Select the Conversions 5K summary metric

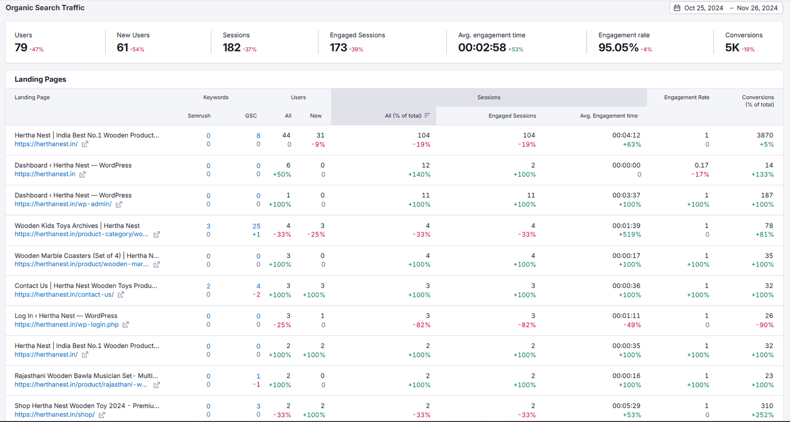[732, 47]
